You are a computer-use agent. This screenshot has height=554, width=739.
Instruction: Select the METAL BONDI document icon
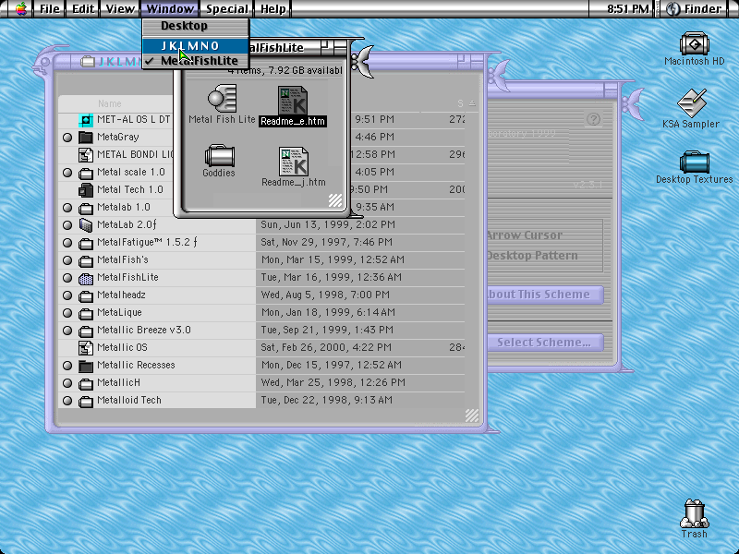[x=86, y=155]
